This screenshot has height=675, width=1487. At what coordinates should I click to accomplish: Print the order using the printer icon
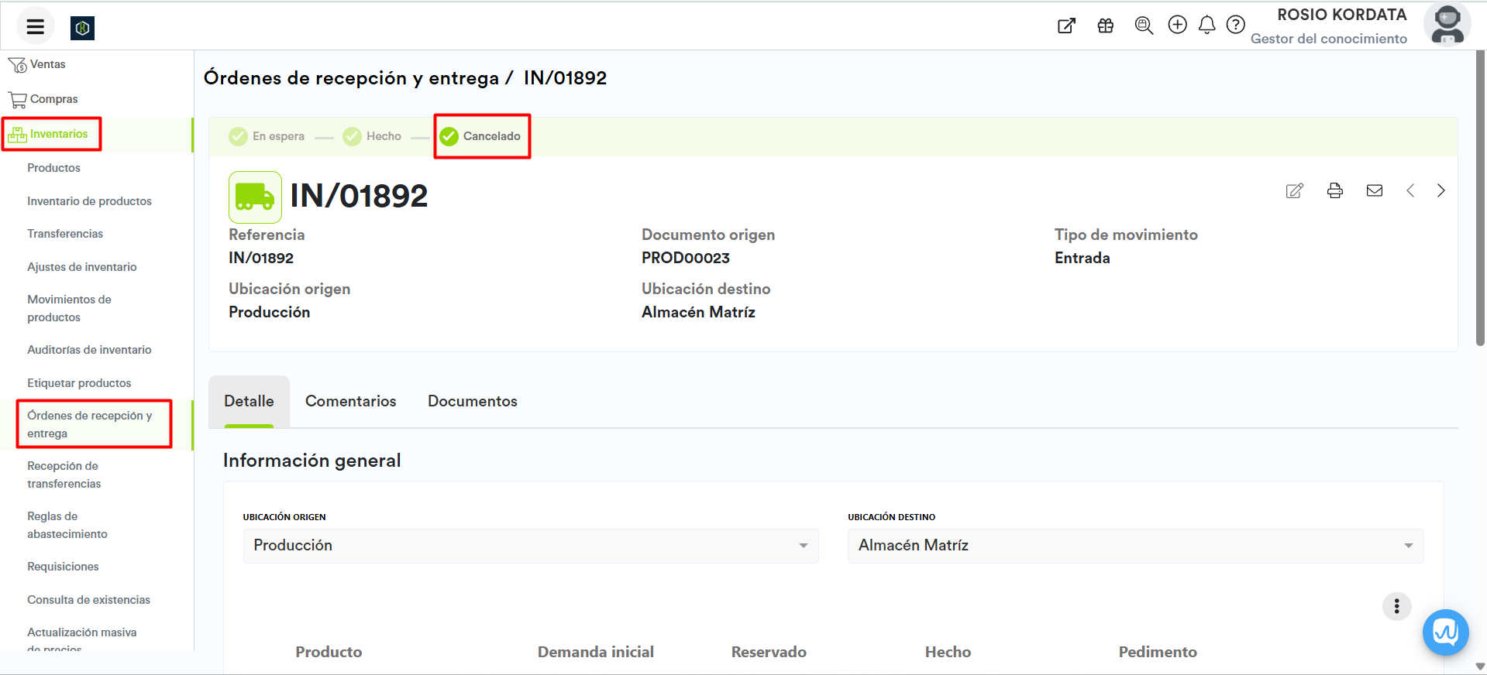[1334, 190]
